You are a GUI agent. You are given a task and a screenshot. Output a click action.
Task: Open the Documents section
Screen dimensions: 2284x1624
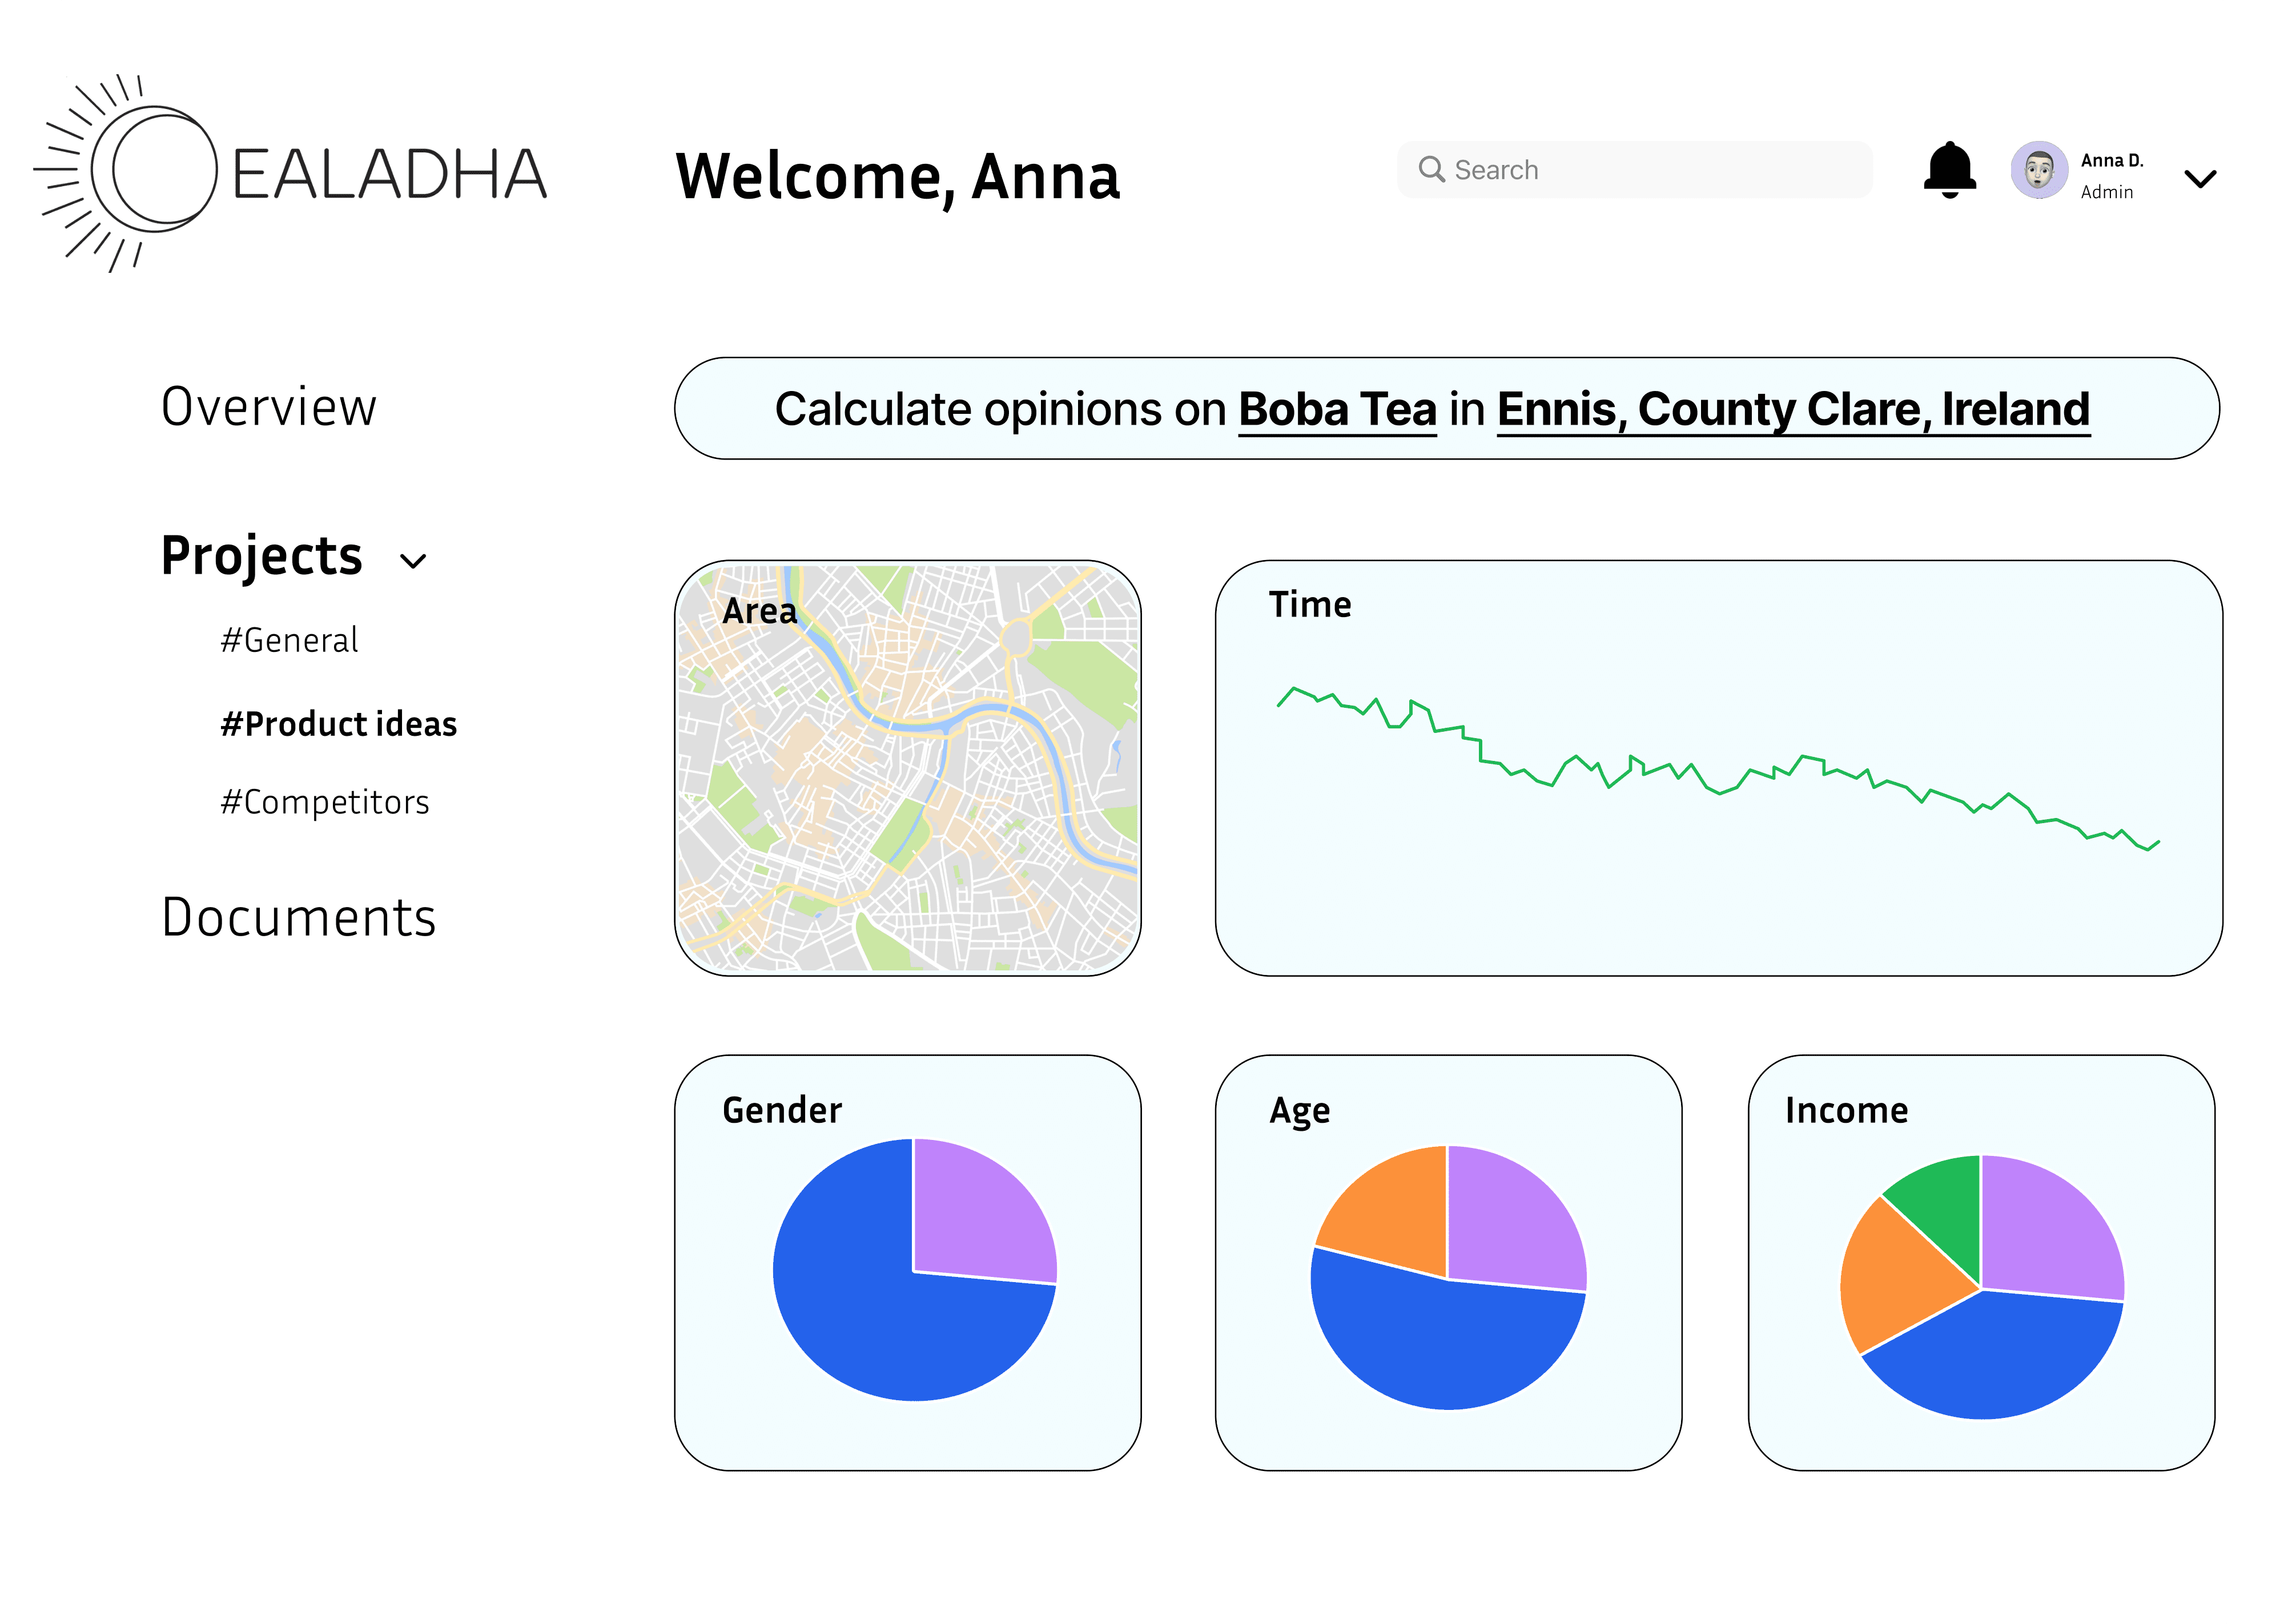298,917
